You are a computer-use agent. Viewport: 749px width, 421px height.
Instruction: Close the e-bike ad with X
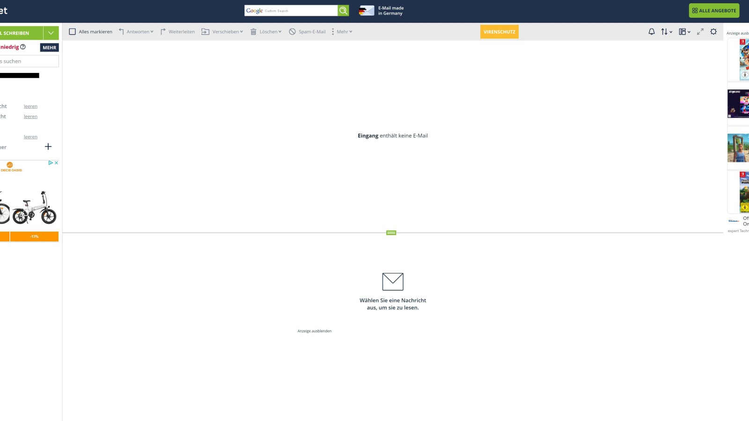(x=57, y=163)
